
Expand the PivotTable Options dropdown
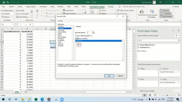11,17
